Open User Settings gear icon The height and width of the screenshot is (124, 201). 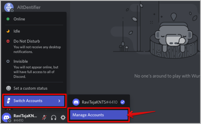pos(63,117)
